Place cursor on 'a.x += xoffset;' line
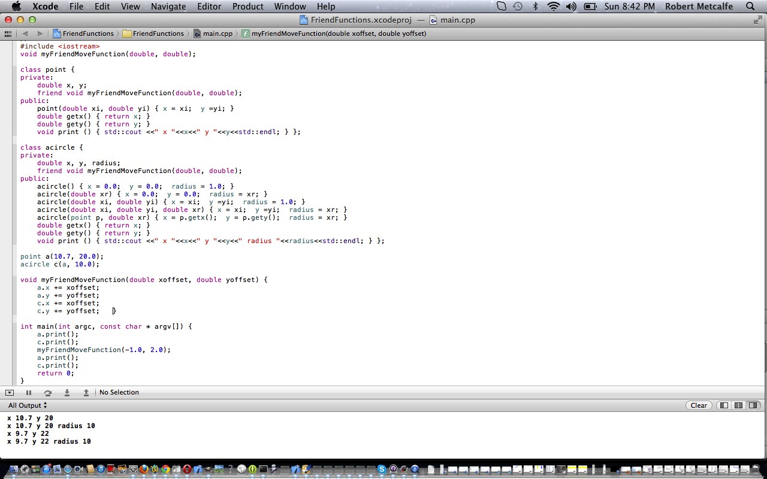 point(68,287)
